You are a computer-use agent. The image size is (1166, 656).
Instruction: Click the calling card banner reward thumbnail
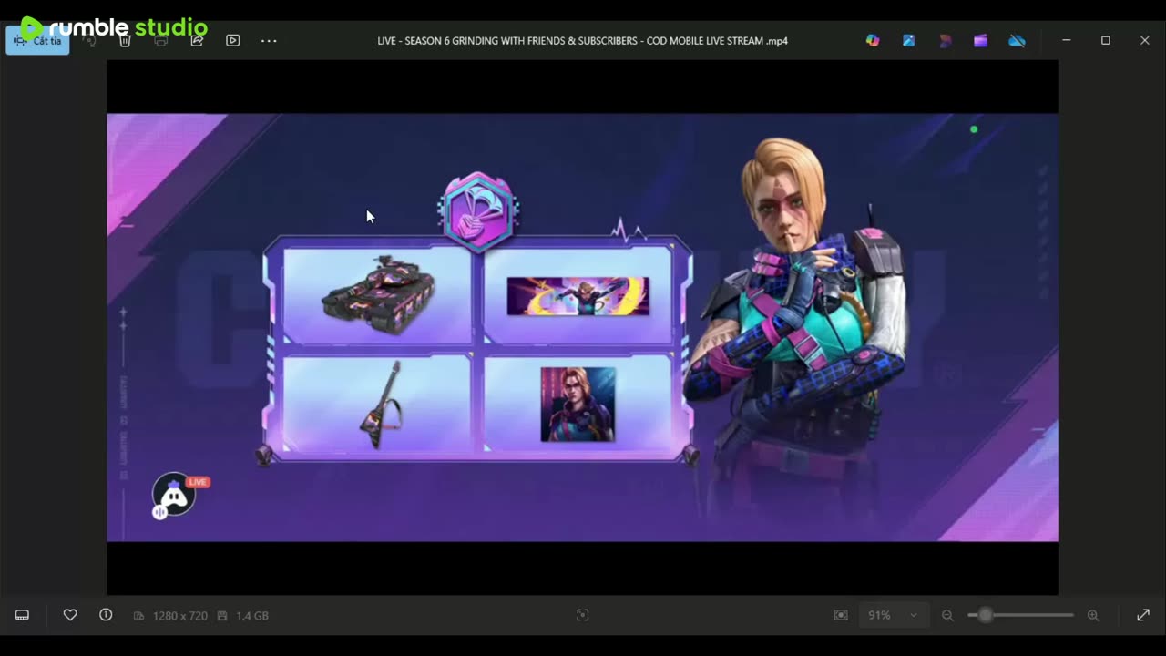pyautogui.click(x=578, y=296)
